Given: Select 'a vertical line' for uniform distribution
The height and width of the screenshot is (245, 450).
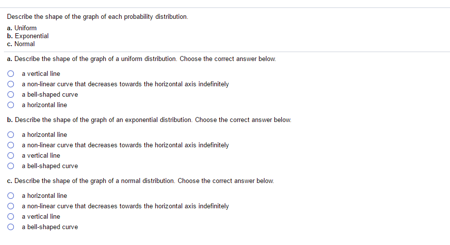Looking at the screenshot, I should (10, 74).
